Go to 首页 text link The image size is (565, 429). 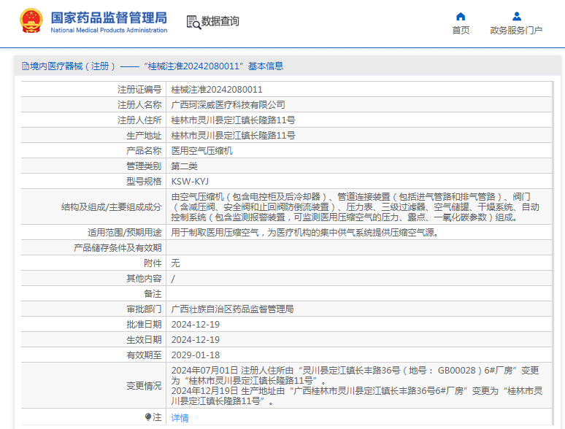click(x=461, y=30)
